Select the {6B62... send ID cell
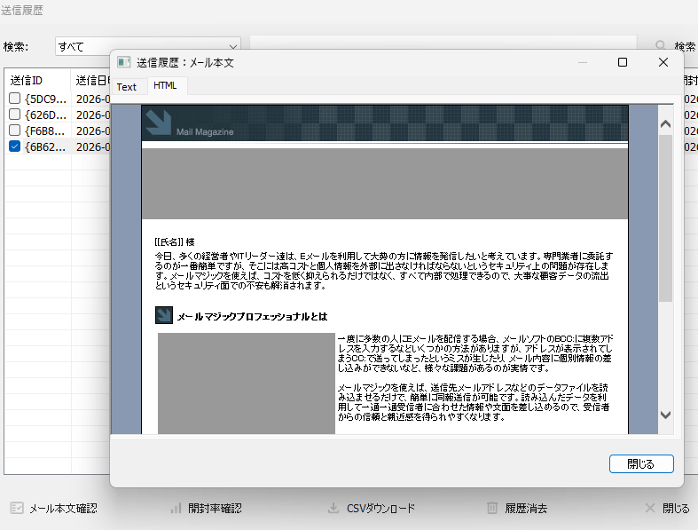The image size is (698, 530). click(45, 147)
